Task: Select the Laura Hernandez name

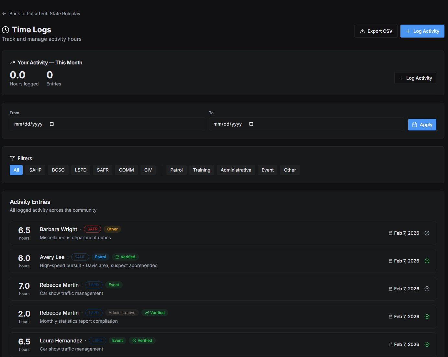Action: (61, 340)
